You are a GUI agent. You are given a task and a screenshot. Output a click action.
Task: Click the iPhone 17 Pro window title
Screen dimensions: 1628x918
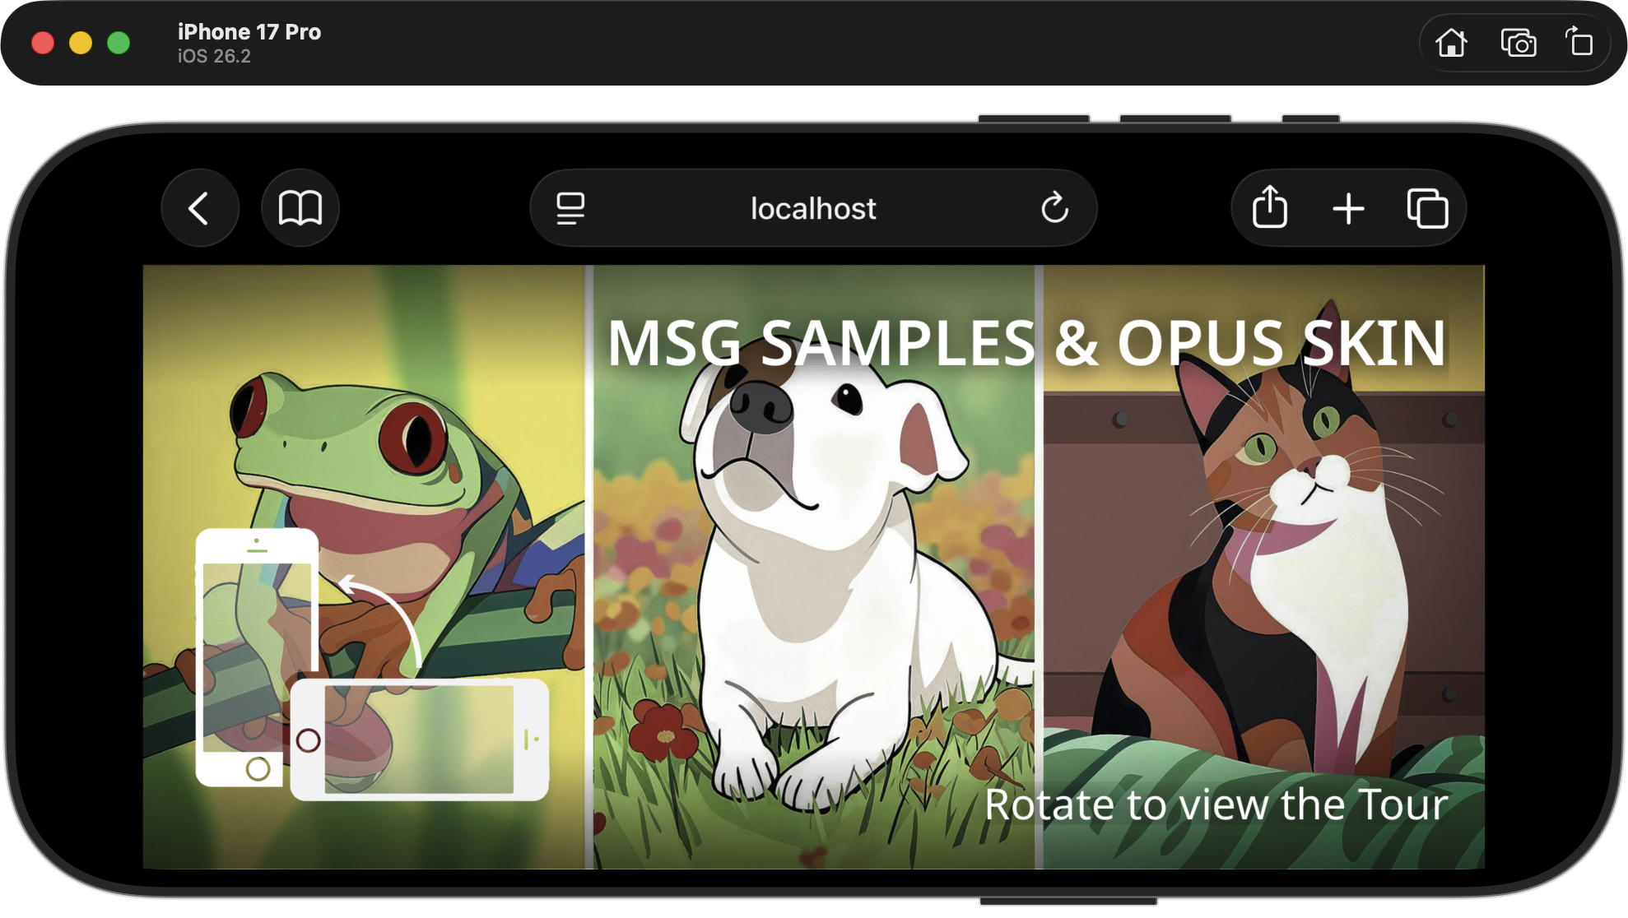[249, 32]
